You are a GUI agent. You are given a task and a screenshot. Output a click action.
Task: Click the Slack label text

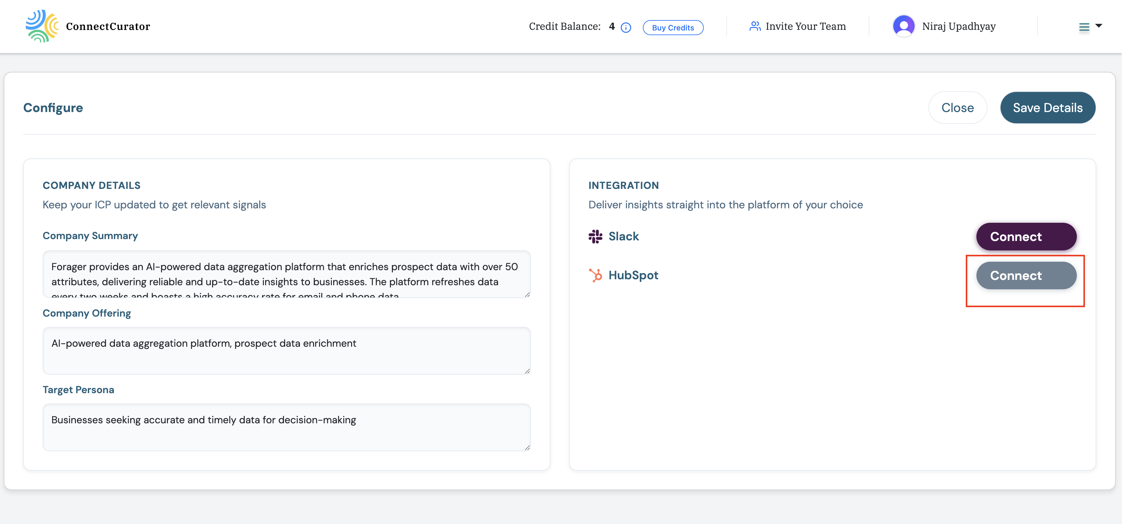pos(623,236)
